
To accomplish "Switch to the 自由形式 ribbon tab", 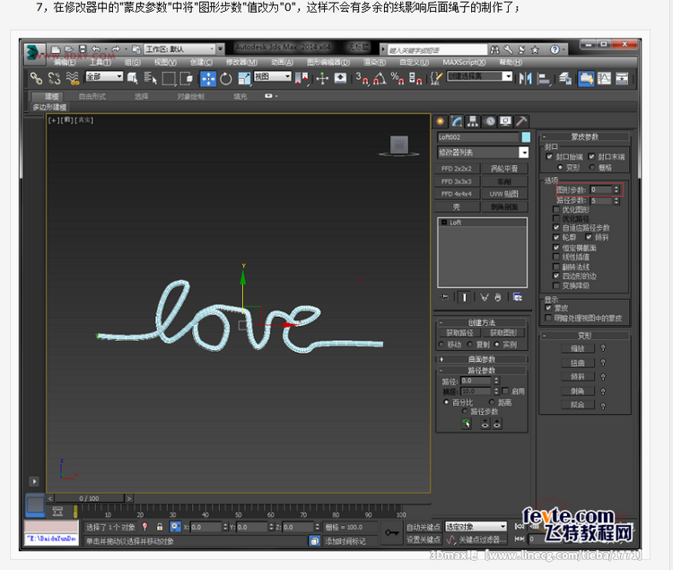I will pyautogui.click(x=92, y=96).
